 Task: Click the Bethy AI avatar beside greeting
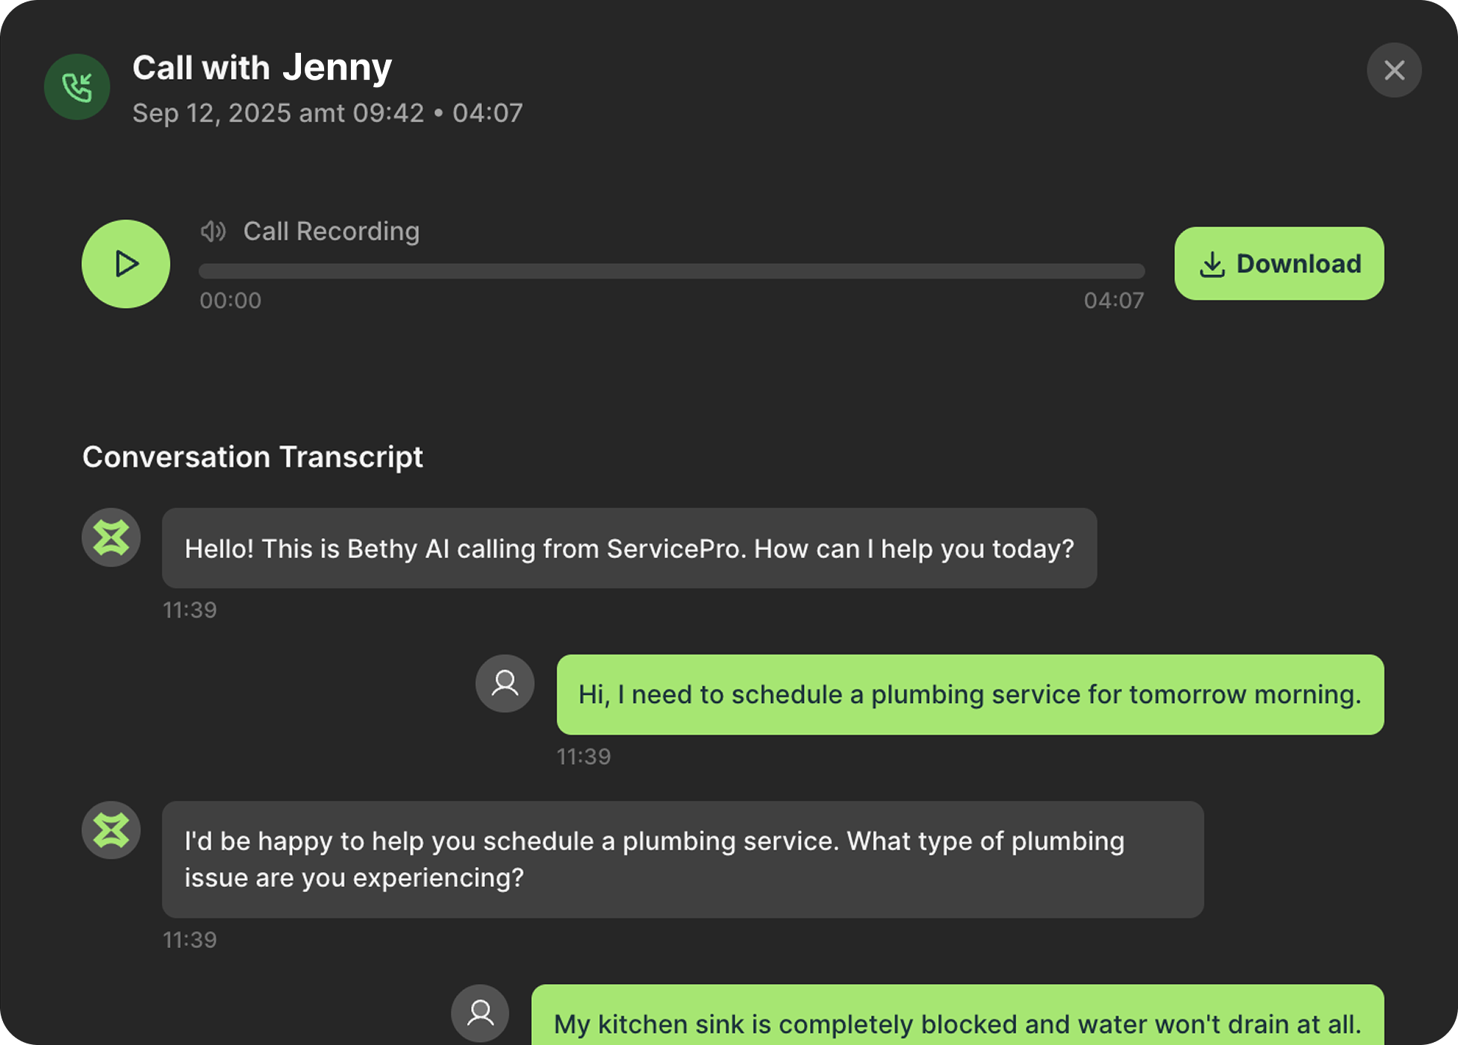(x=111, y=537)
